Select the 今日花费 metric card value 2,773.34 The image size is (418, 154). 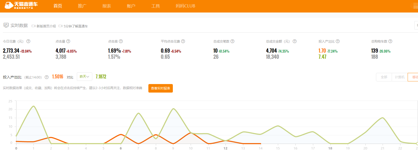pos(11,51)
